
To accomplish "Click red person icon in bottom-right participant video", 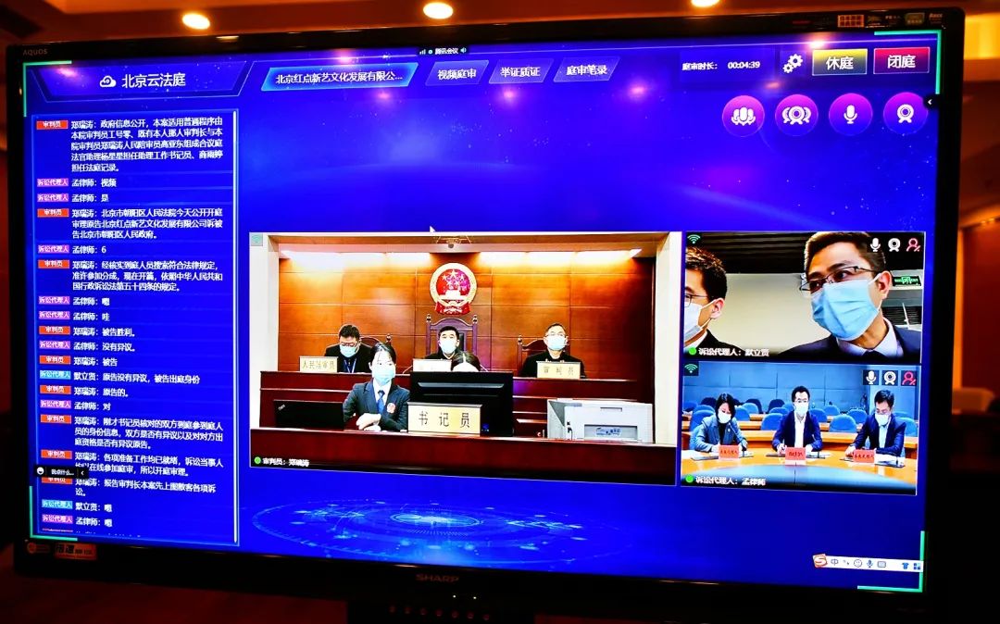I will (909, 378).
